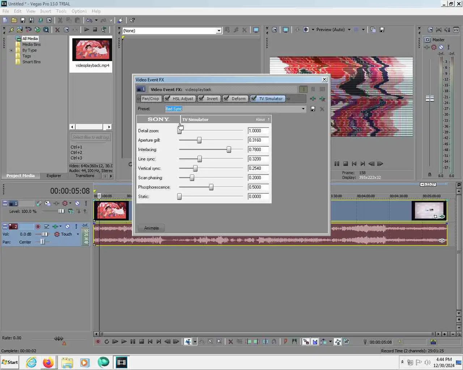Click Phosphorescence slider handle
The image size is (463, 370).
coord(211,187)
